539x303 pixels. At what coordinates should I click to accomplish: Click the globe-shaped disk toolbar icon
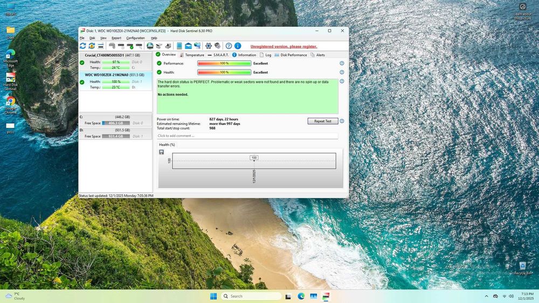(x=150, y=46)
